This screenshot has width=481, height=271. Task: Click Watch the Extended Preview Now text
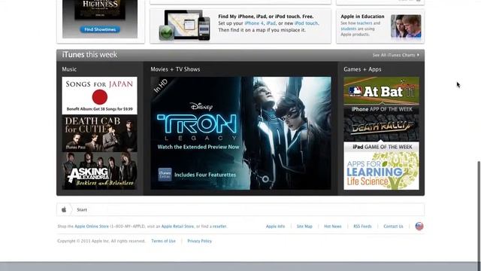pyautogui.click(x=198, y=147)
